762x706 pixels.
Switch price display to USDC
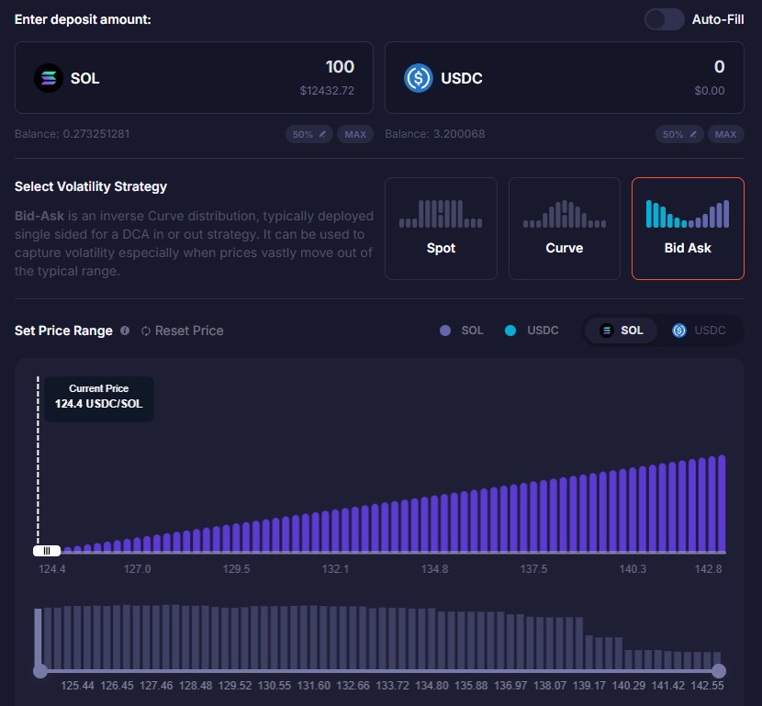699,331
